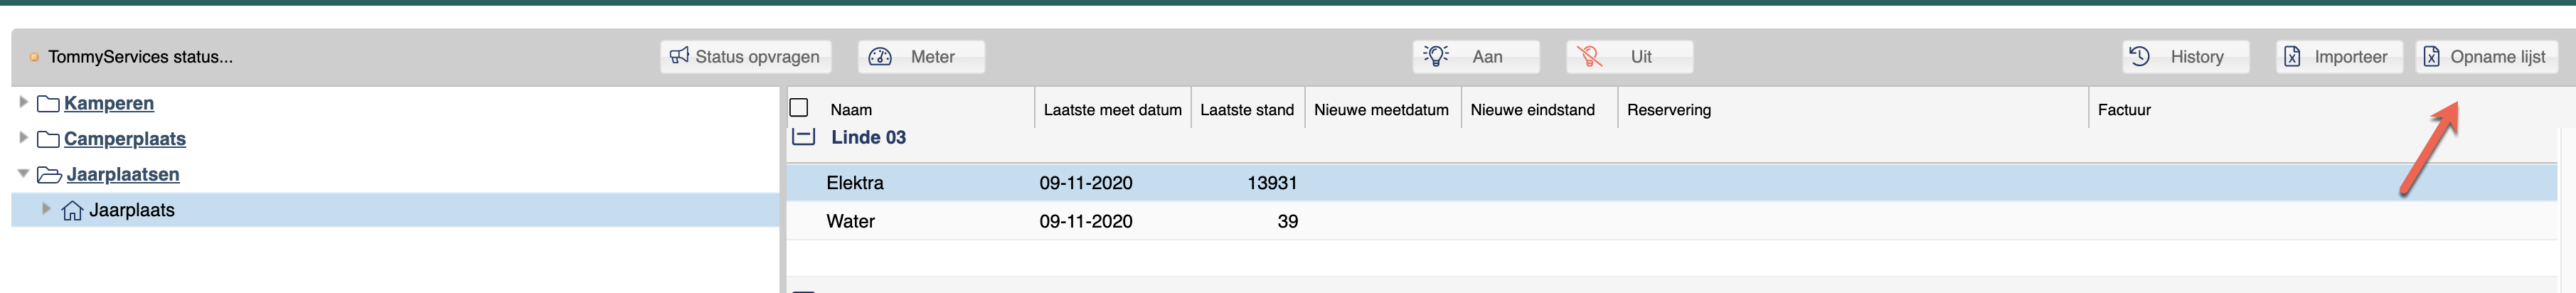Sort by Laatste meet datum column header
The width and height of the screenshot is (2576, 293).
(x=1112, y=110)
